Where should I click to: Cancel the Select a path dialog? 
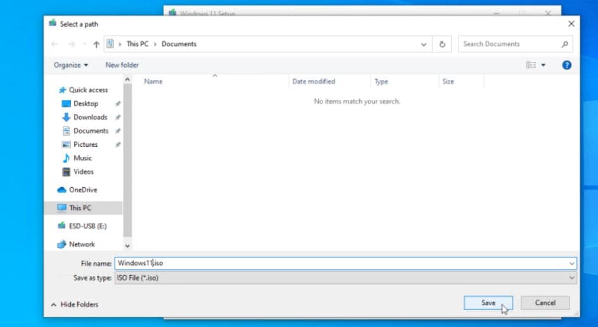tap(545, 303)
